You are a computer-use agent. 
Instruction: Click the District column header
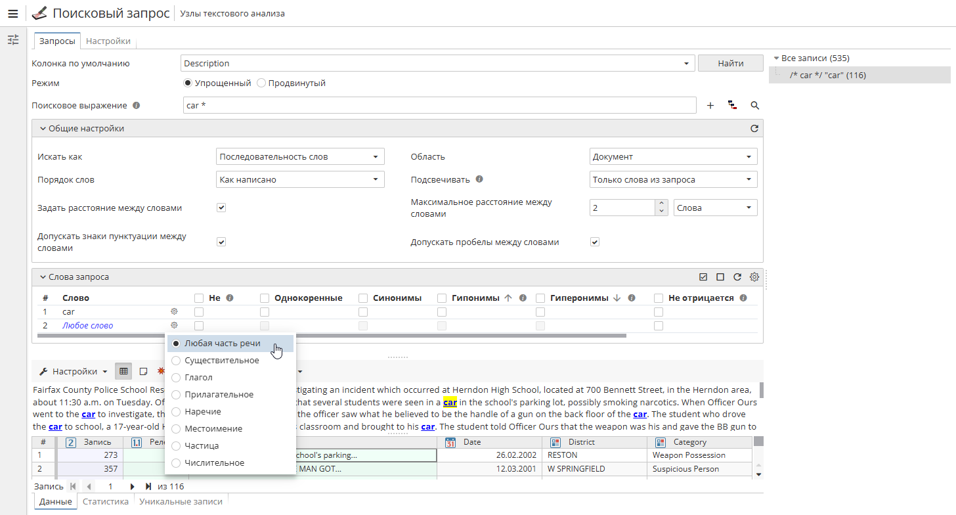[595, 442]
